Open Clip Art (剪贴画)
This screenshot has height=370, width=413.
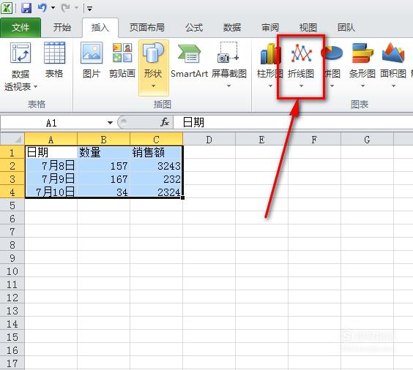click(x=122, y=60)
